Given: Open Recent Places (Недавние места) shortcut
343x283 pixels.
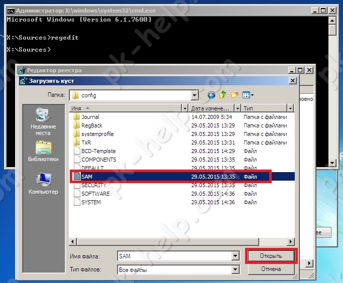Looking at the screenshot, I should (x=43, y=121).
